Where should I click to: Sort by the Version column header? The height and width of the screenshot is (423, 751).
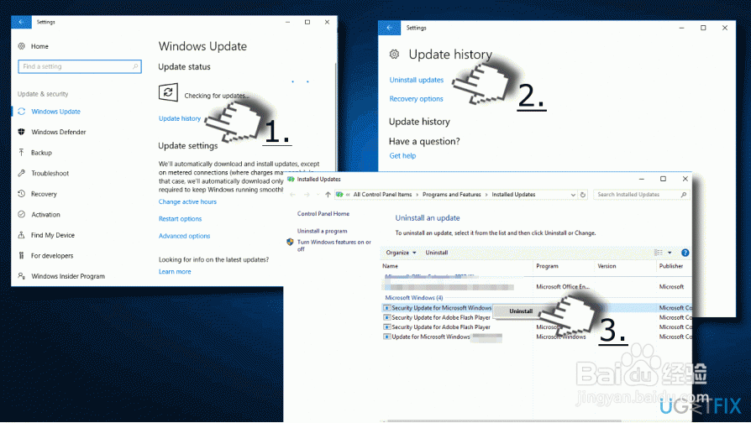click(x=607, y=266)
